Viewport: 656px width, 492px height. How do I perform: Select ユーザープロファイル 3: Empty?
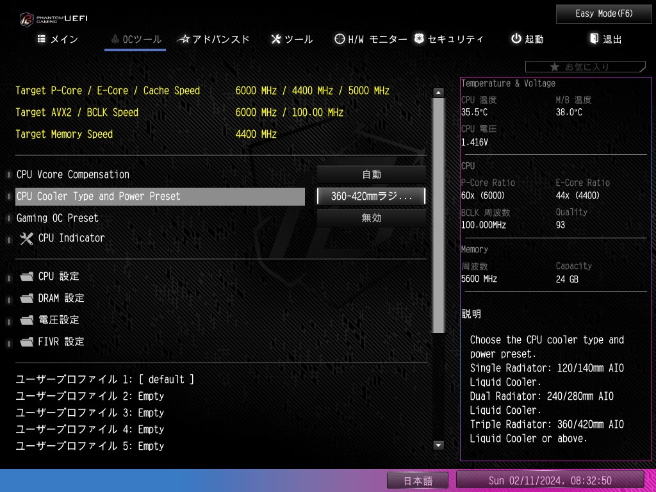(90, 413)
